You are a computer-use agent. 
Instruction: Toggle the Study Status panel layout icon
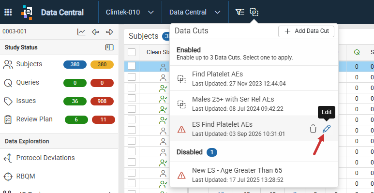coord(109,47)
